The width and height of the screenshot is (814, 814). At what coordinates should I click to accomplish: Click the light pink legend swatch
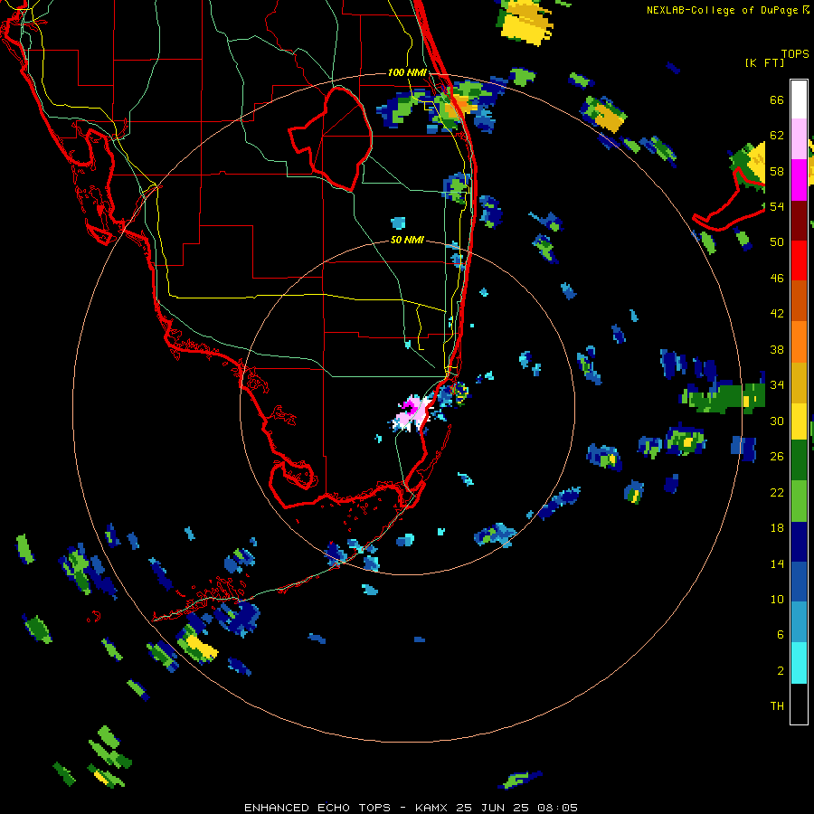coord(799,138)
